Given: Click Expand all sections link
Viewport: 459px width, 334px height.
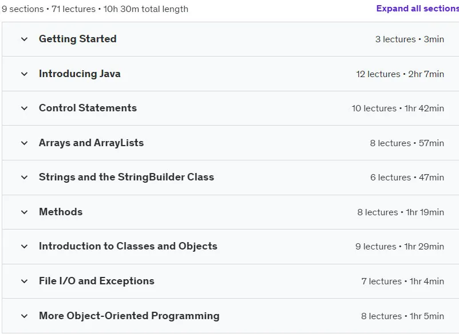Looking at the screenshot, I should coord(417,9).
